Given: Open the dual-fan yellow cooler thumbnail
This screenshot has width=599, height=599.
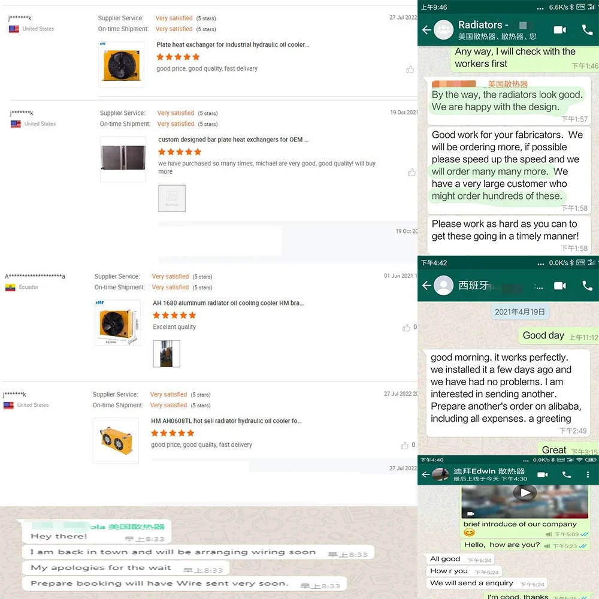Looking at the screenshot, I should coord(116,440).
